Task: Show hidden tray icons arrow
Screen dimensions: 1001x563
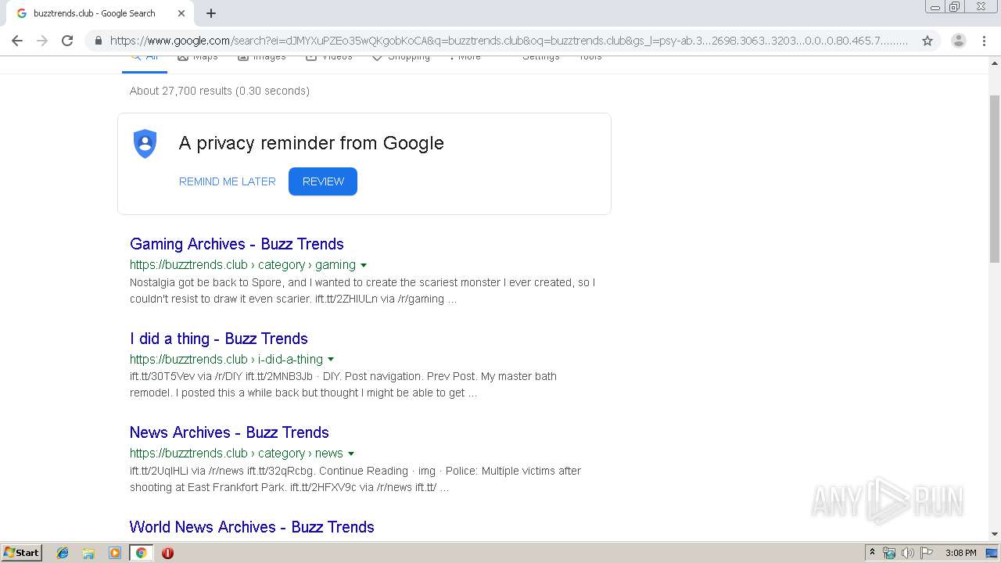Action: (872, 553)
